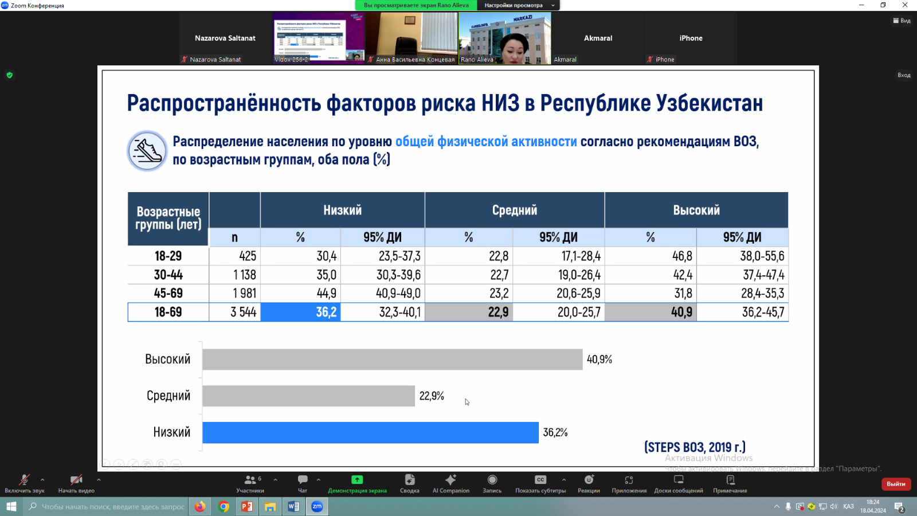Turn on camera with Начать видео
This screenshot has width=917, height=516.
76,480
